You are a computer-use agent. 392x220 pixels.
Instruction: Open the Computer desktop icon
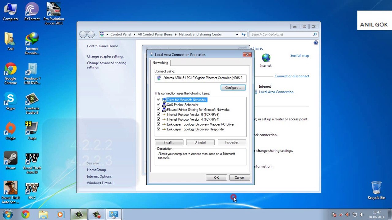[x=10, y=12]
